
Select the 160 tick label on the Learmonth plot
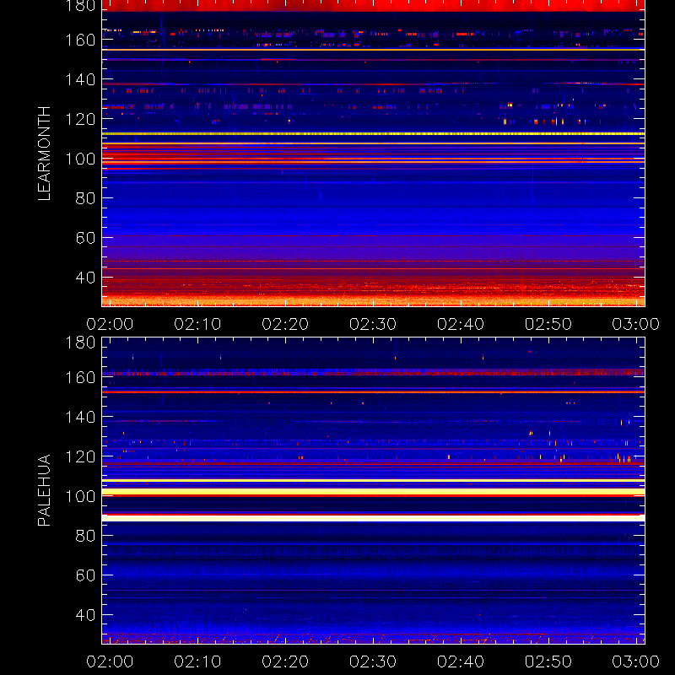click(80, 40)
